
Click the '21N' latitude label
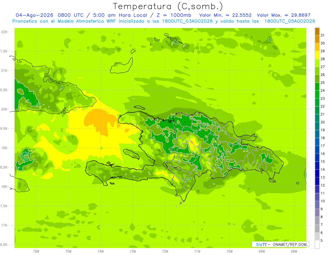4,71
